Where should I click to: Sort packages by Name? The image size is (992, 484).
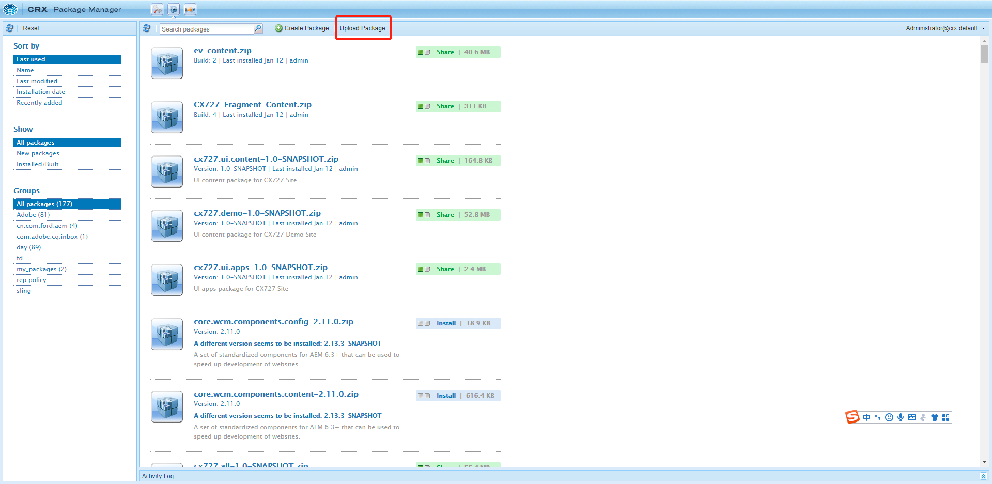click(x=67, y=70)
